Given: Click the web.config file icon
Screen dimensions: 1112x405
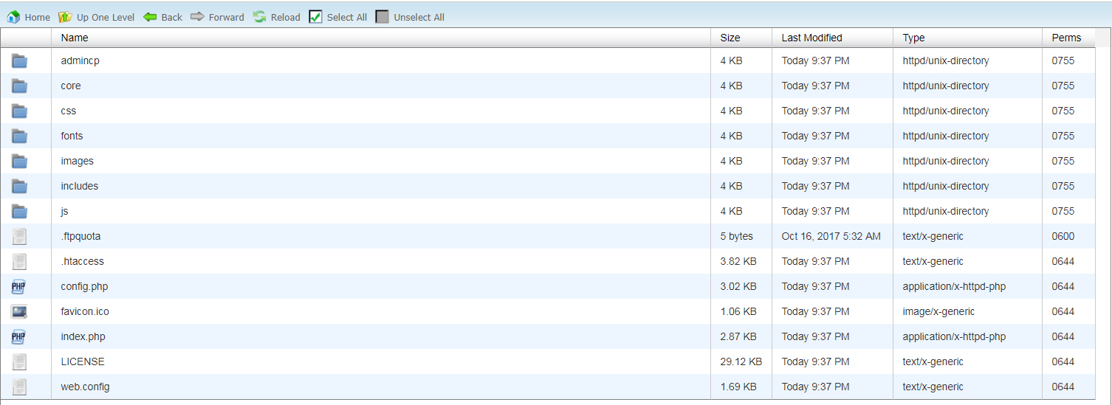Looking at the screenshot, I should pos(19,387).
